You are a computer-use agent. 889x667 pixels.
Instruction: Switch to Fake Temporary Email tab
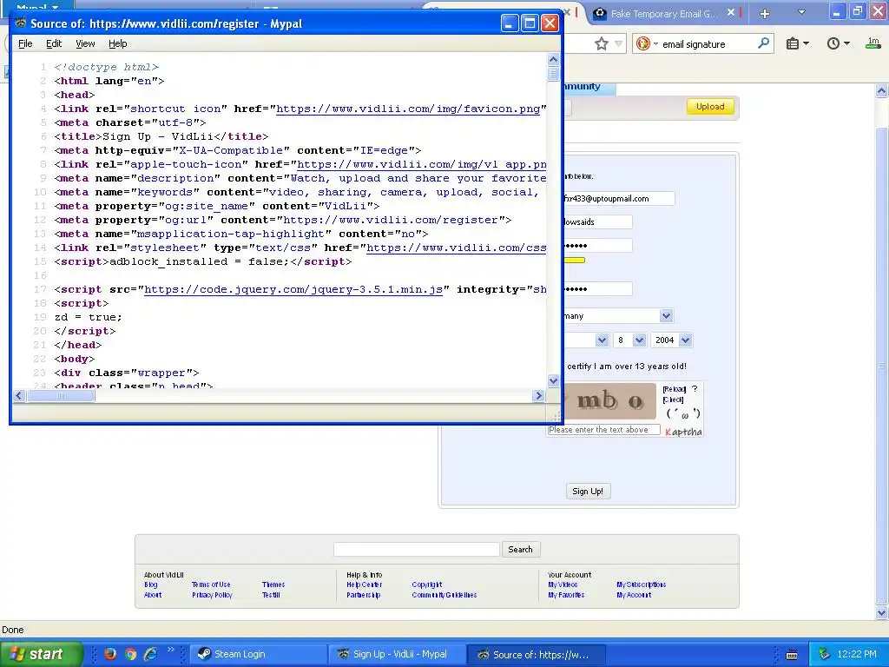tap(662, 14)
